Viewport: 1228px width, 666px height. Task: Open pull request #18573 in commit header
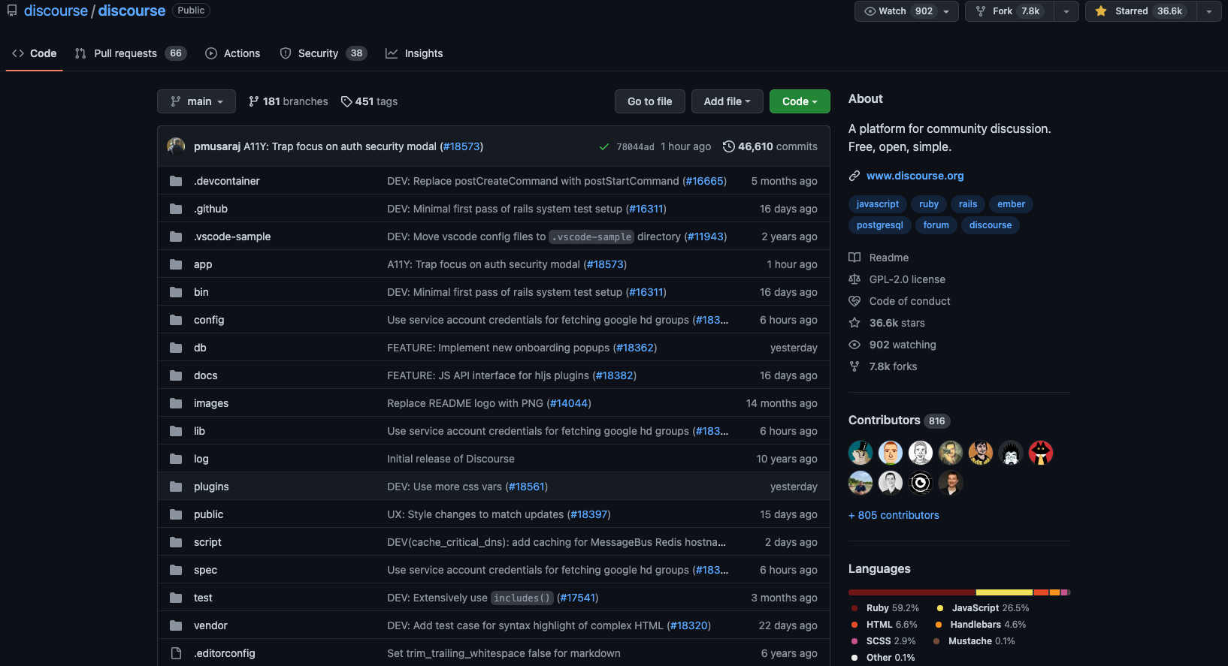(461, 146)
